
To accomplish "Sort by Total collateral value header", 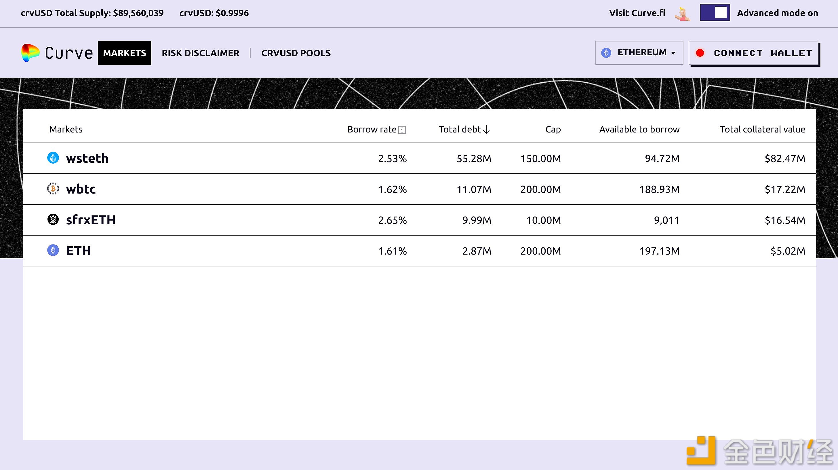I will [x=763, y=130].
